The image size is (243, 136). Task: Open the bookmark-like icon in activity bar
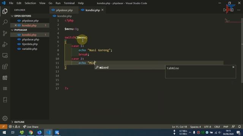(5, 100)
